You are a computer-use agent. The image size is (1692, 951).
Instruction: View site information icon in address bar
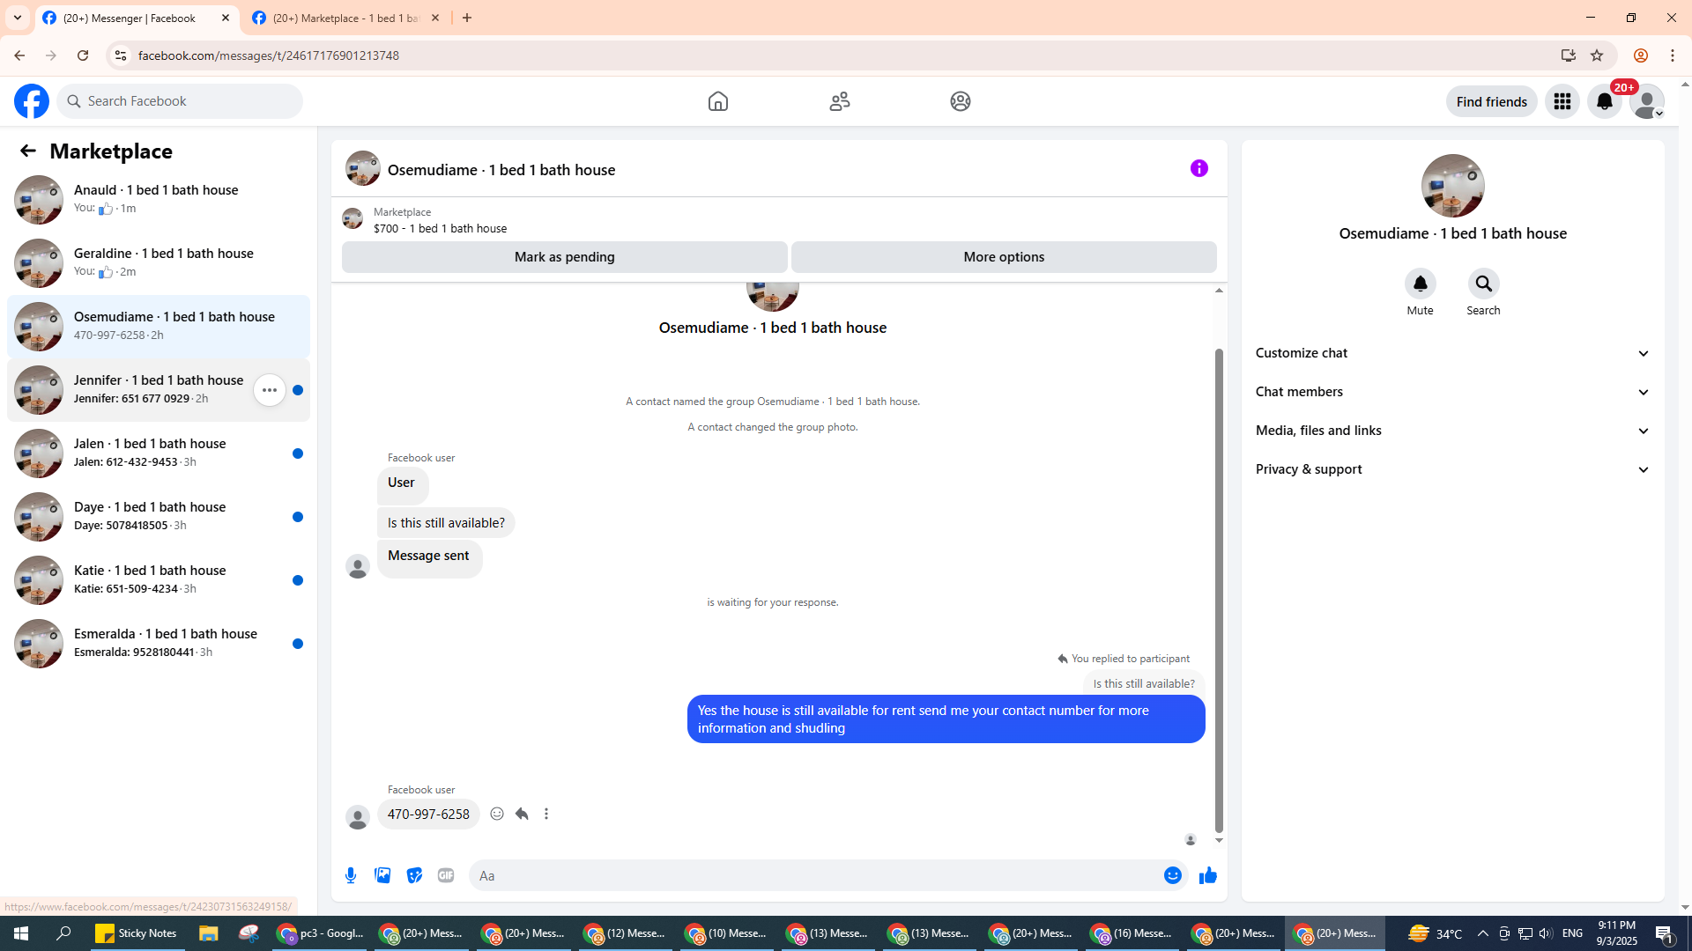tap(120, 55)
